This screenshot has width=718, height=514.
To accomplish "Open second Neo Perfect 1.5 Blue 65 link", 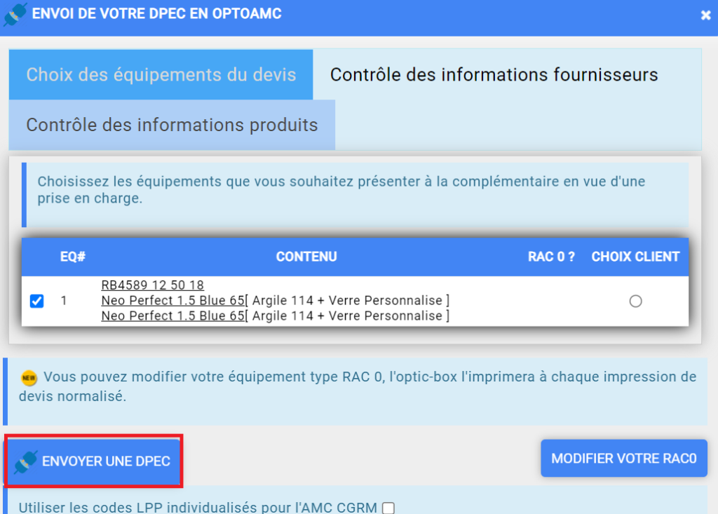I will tap(173, 316).
